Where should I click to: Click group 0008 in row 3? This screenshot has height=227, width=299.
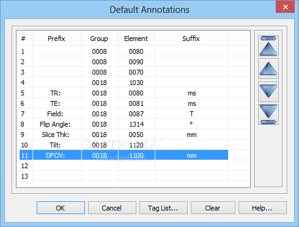[x=99, y=72]
